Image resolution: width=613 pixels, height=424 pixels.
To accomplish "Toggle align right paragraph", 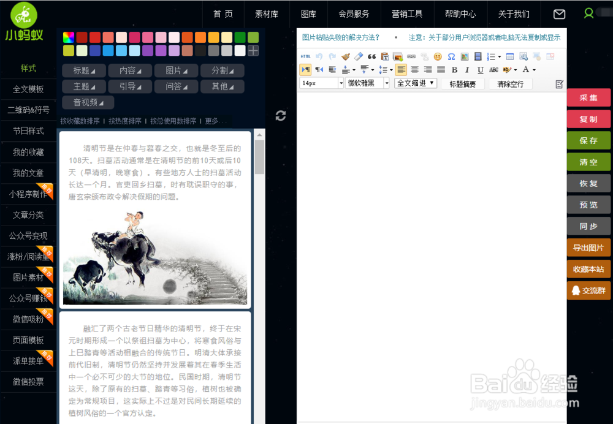I will coord(428,70).
